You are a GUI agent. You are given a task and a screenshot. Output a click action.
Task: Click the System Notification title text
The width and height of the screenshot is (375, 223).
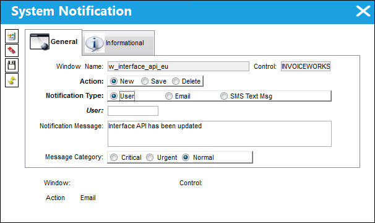(71, 11)
